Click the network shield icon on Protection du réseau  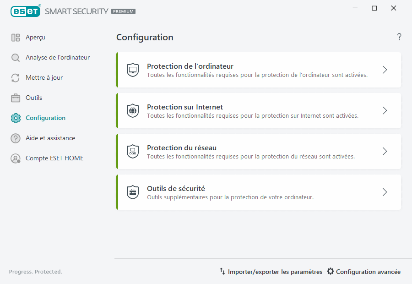(x=133, y=151)
